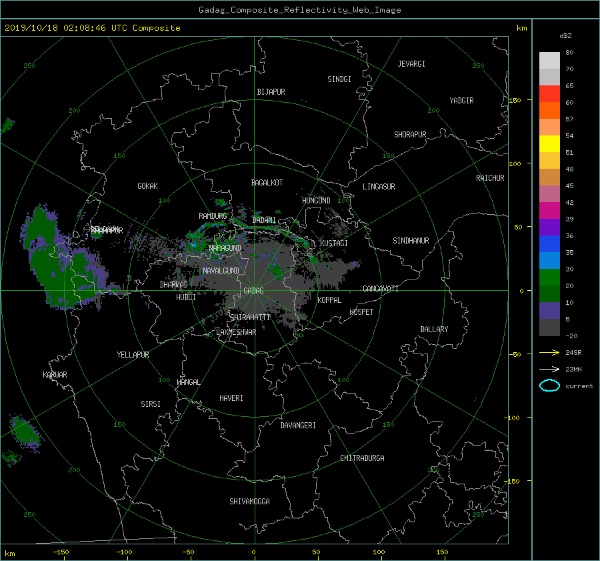Click the LINGASUR city label
Viewport: 600px width, 561px height.
(379, 187)
